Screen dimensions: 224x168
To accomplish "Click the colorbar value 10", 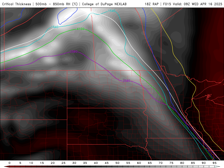I will coord(31,163).
